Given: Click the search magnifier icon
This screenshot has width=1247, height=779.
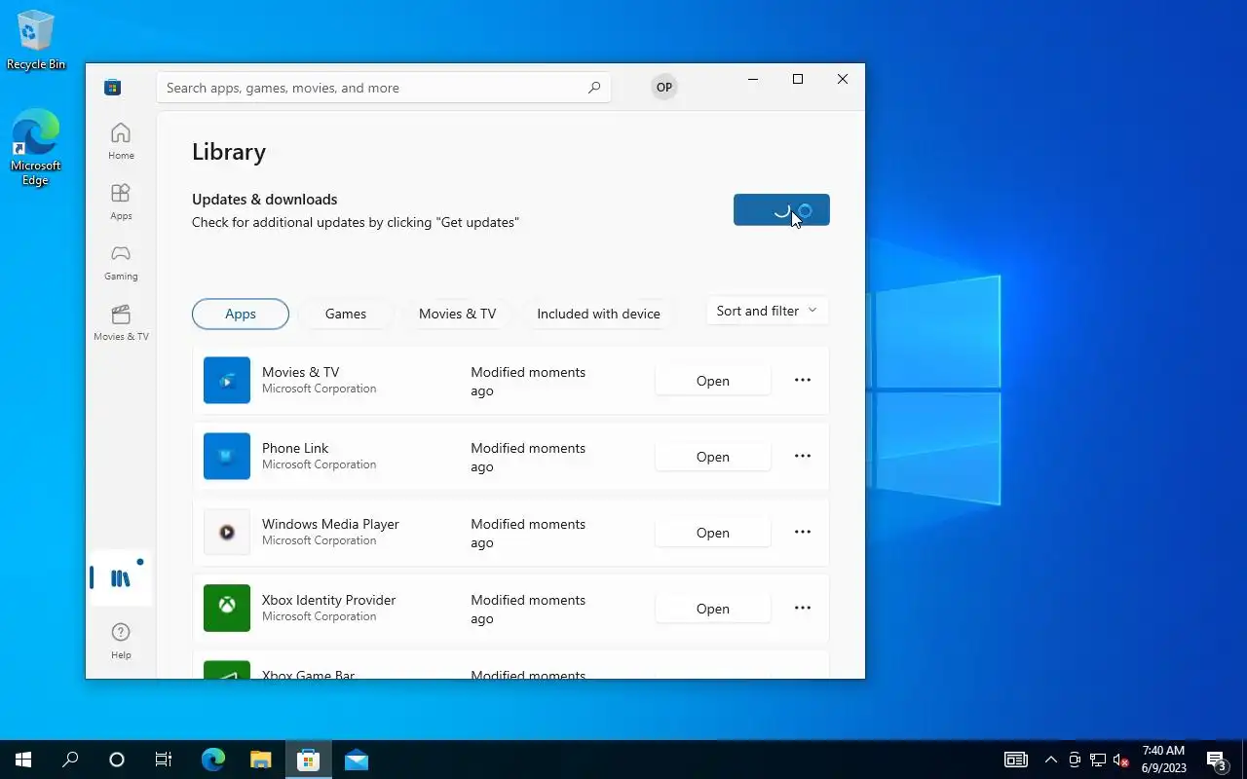Looking at the screenshot, I should [594, 88].
